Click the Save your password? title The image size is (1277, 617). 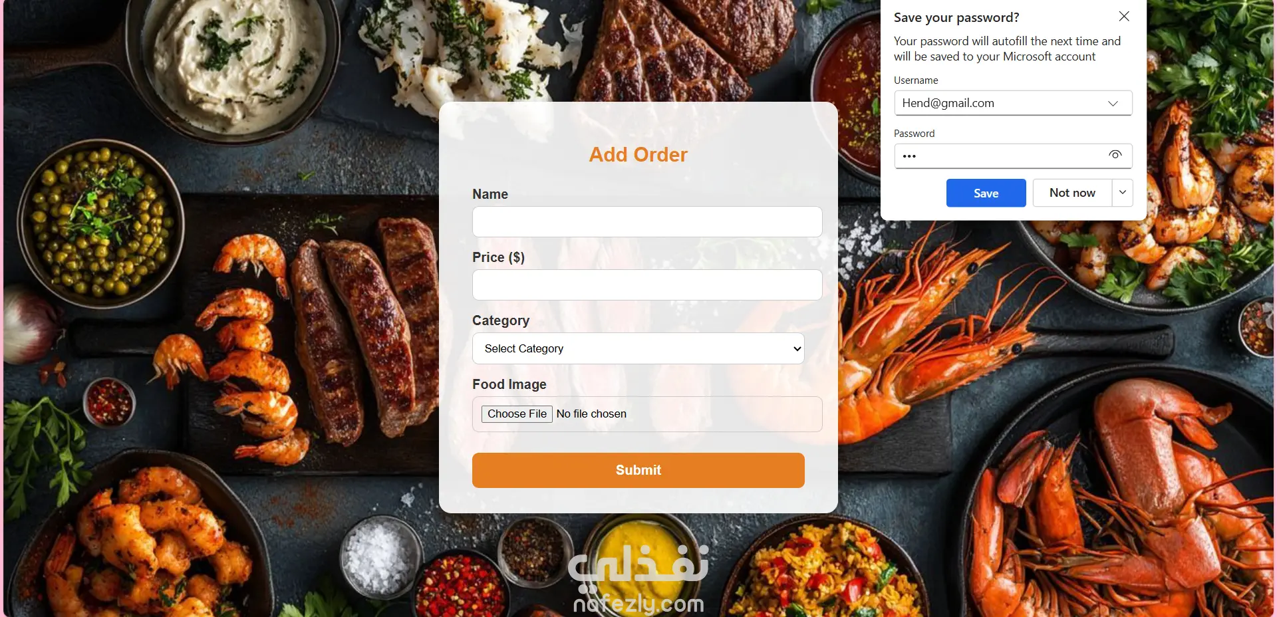[x=956, y=18]
